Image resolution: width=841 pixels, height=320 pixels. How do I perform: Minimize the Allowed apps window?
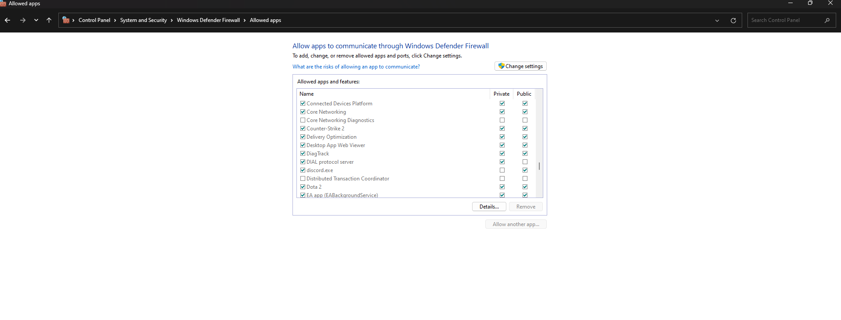tap(790, 3)
